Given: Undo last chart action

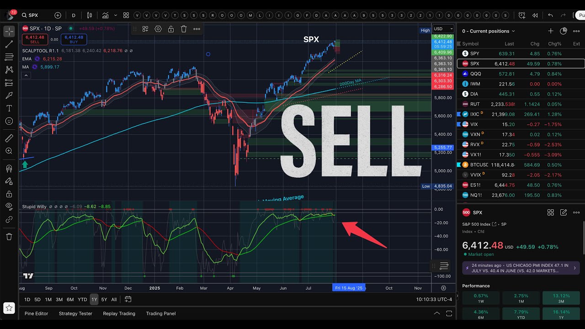Looking at the screenshot, I should coord(550,15).
